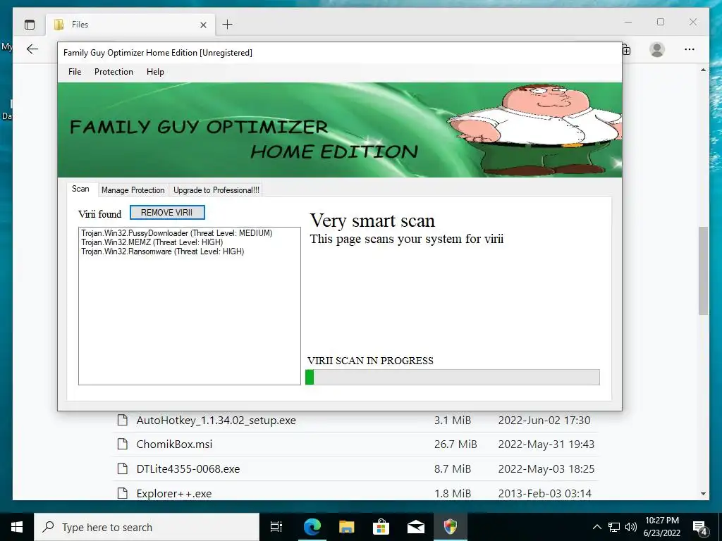Open ChomikBox.msi file link
722x541 pixels.
point(174,444)
